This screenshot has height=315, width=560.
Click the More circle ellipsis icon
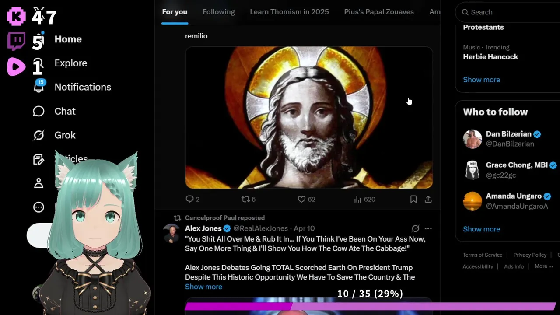click(x=38, y=207)
